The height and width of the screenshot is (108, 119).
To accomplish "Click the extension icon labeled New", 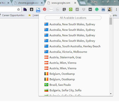I will [38, 10].
